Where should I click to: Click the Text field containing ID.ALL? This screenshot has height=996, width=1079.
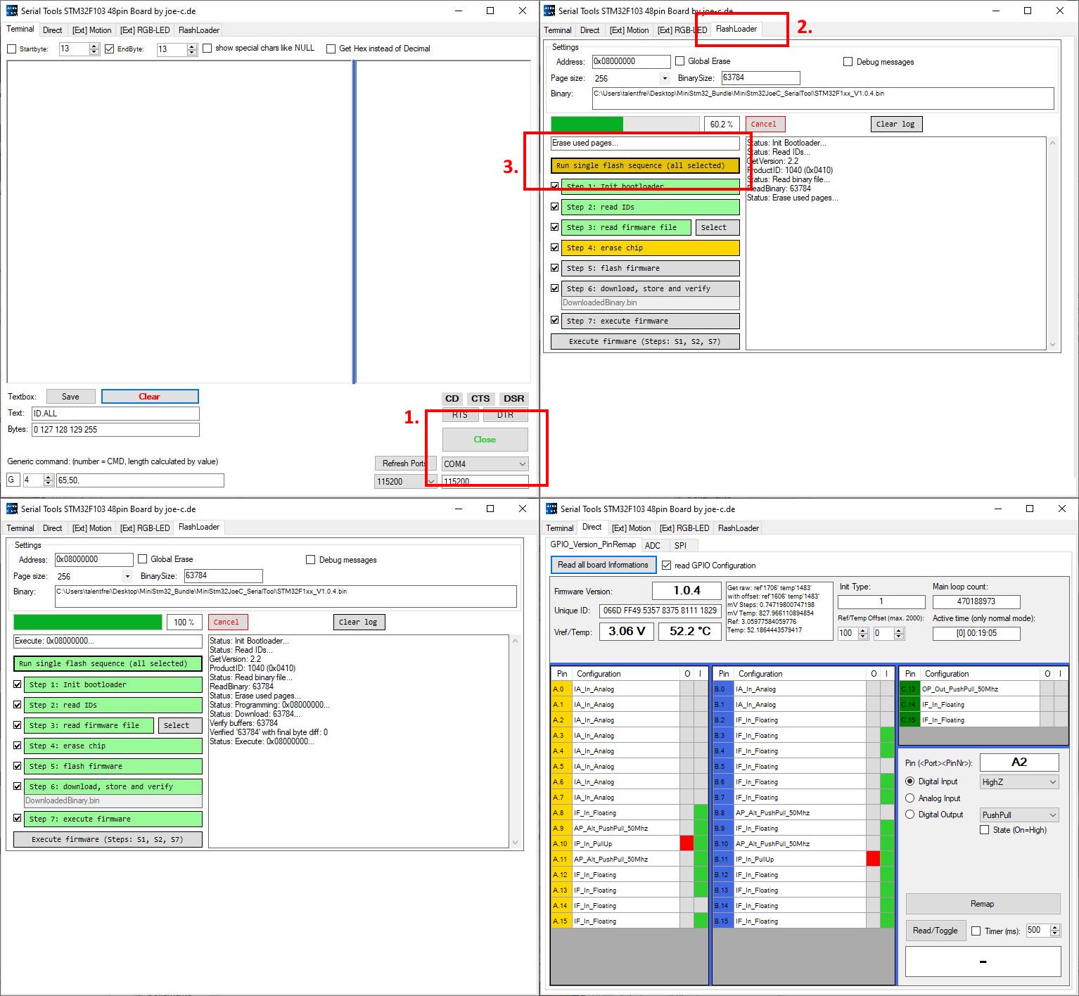pos(115,414)
